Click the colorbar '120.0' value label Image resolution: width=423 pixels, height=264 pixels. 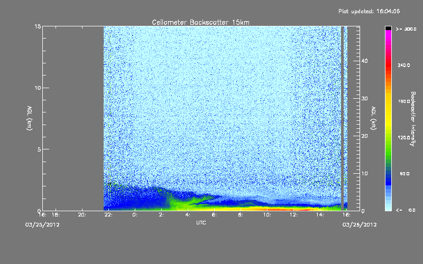coord(404,138)
